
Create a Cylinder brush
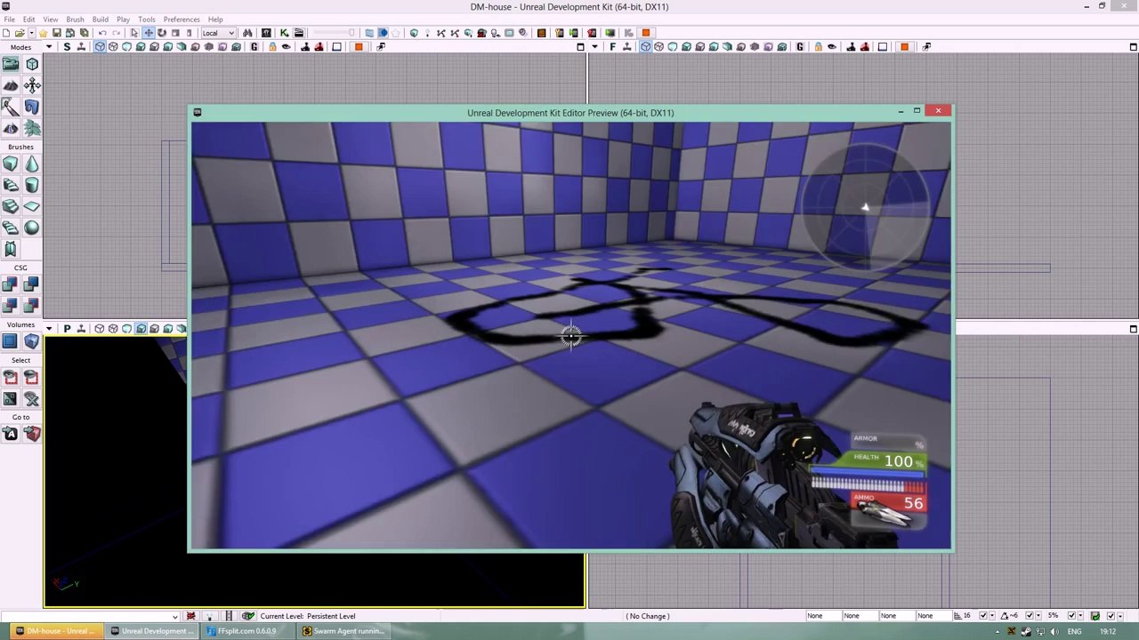point(32,185)
